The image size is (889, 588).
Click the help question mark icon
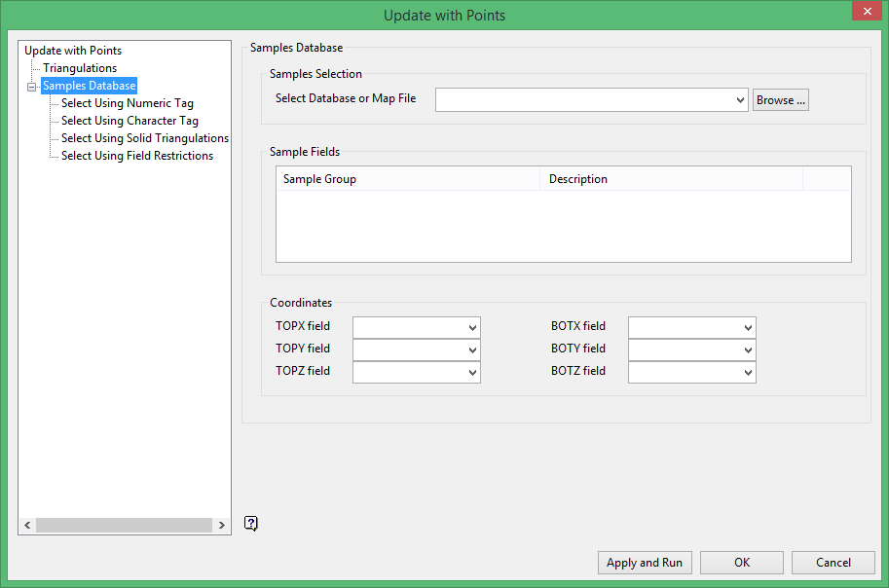click(x=251, y=524)
